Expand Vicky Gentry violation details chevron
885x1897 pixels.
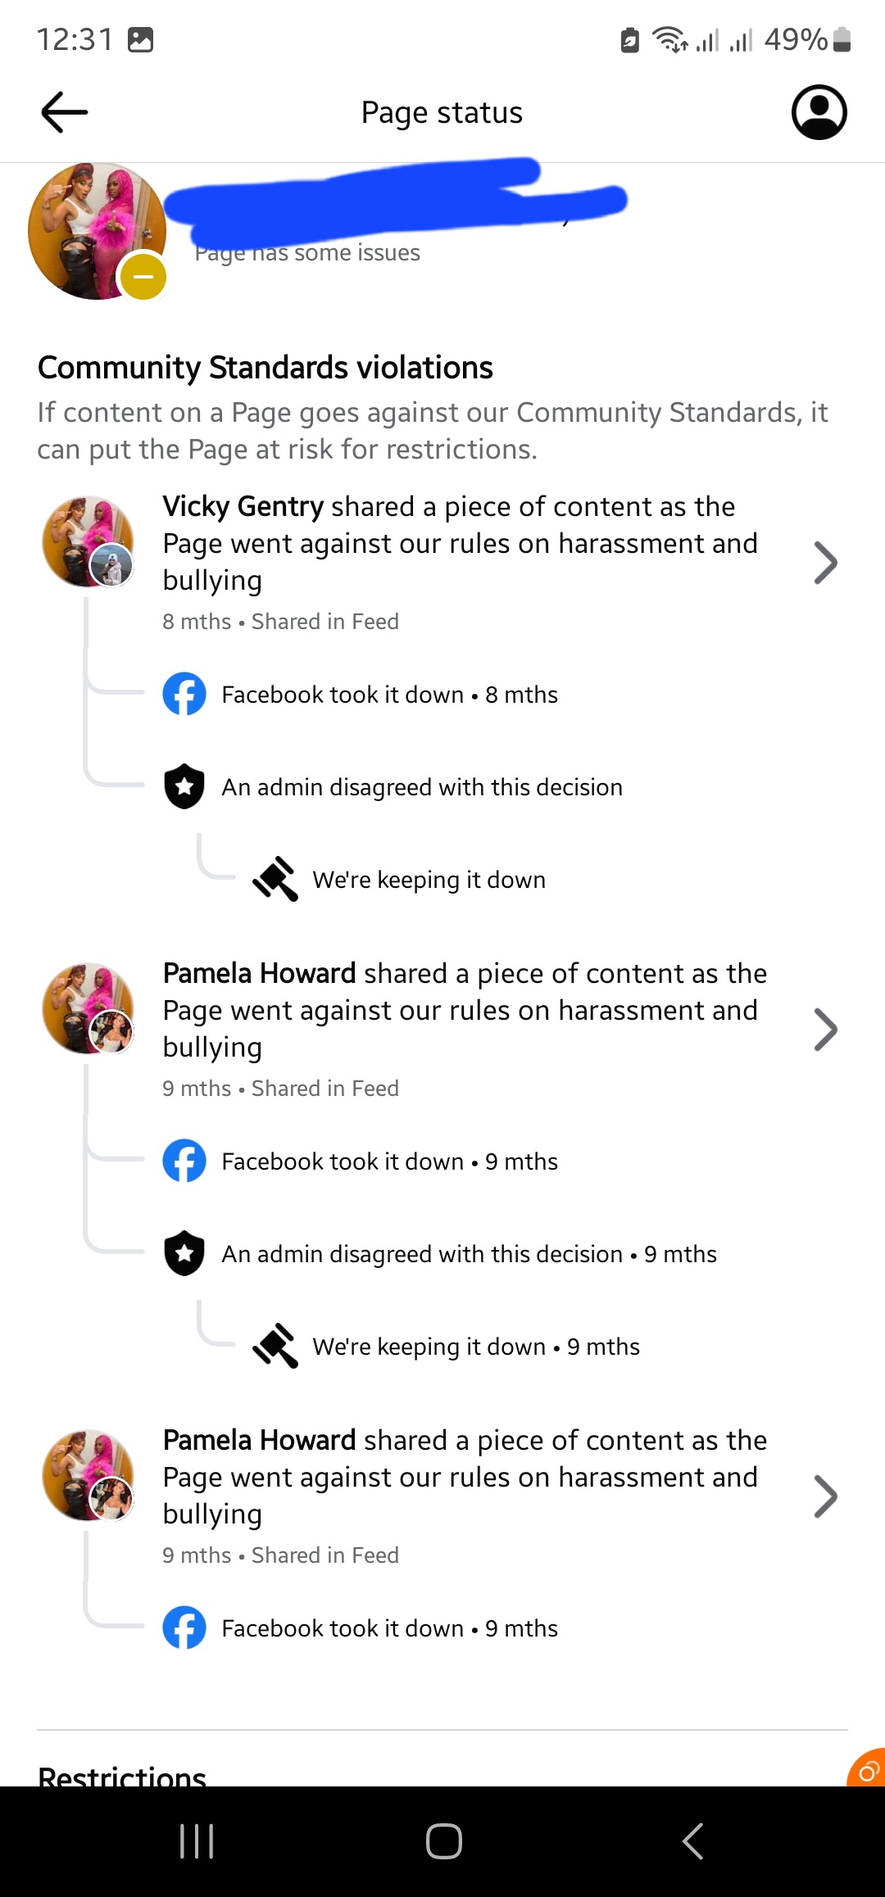pos(825,563)
